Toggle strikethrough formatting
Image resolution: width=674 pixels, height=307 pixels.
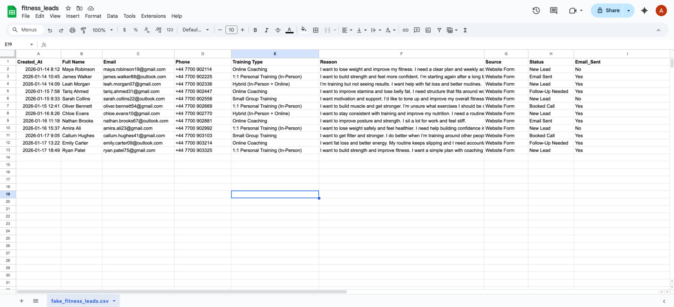coord(277,30)
